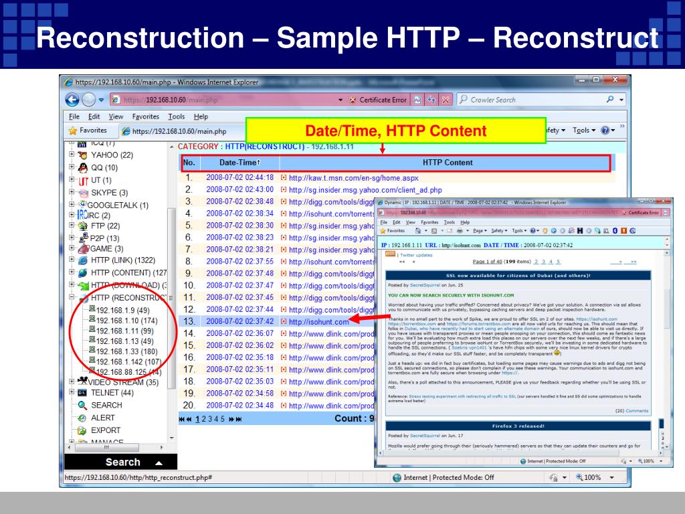
Task: Click the IRC tree icon
Action: [82, 215]
